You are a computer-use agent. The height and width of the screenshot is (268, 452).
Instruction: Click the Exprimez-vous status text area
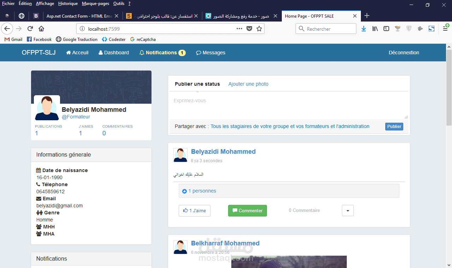289,105
